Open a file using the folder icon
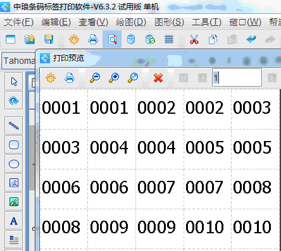281x251 pixels. pos(30,39)
